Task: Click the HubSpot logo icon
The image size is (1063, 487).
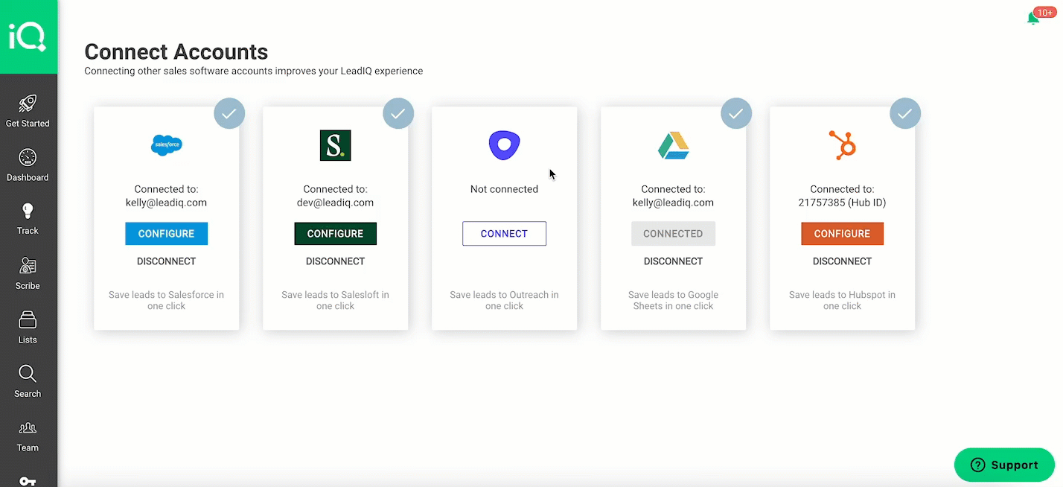Action: click(x=842, y=145)
